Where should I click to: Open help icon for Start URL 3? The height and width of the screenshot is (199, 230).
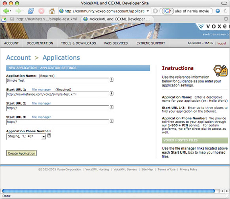[x=111, y=121]
